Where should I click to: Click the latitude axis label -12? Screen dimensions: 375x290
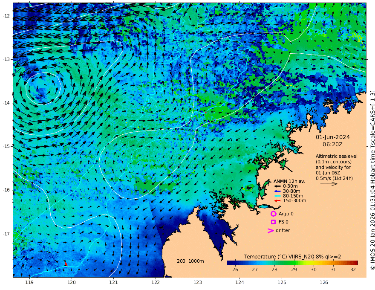(x=6, y=16)
